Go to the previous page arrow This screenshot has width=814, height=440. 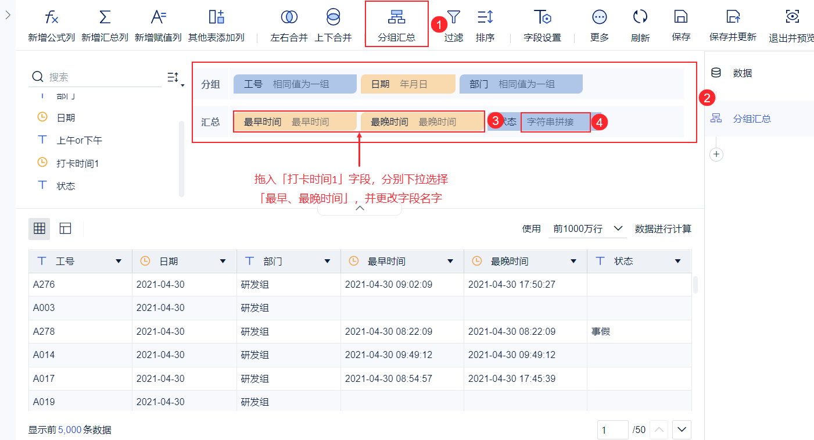658,430
